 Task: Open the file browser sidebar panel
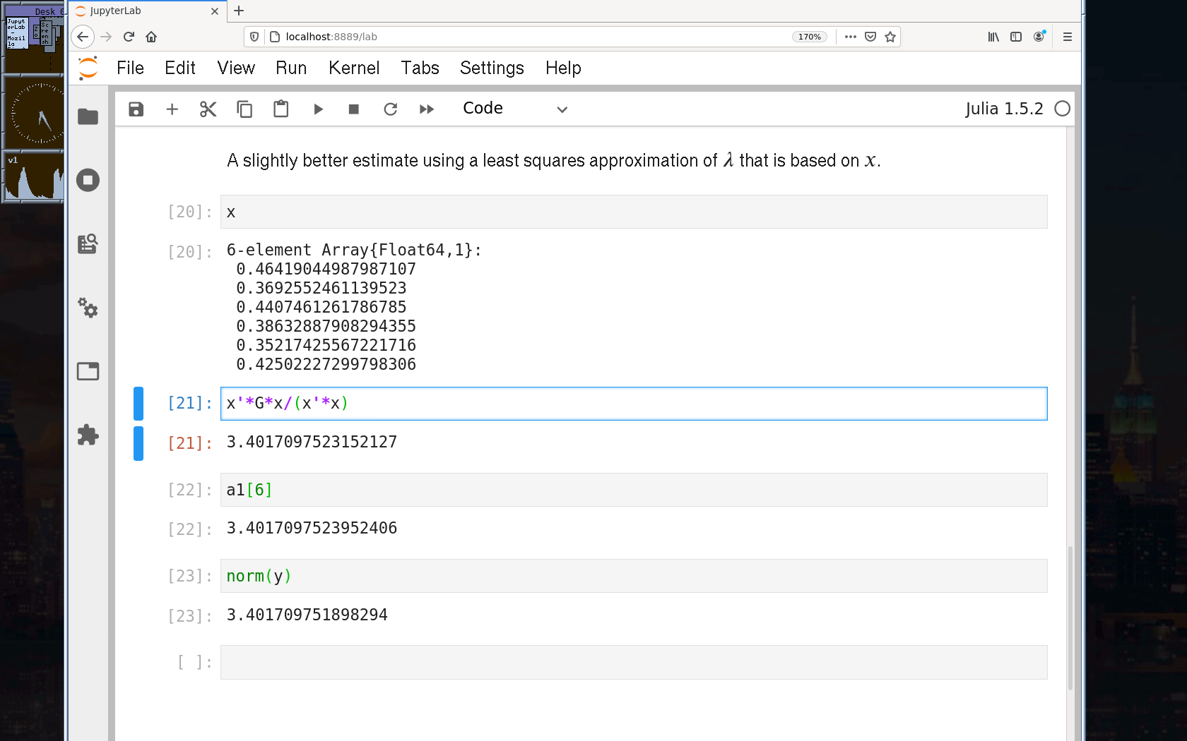tap(88, 116)
